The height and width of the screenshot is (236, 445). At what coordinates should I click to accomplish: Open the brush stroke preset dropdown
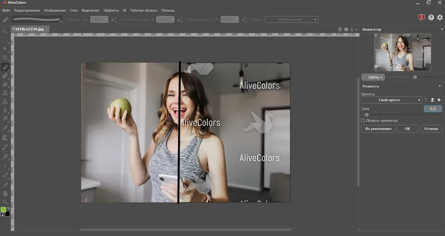pos(37,19)
